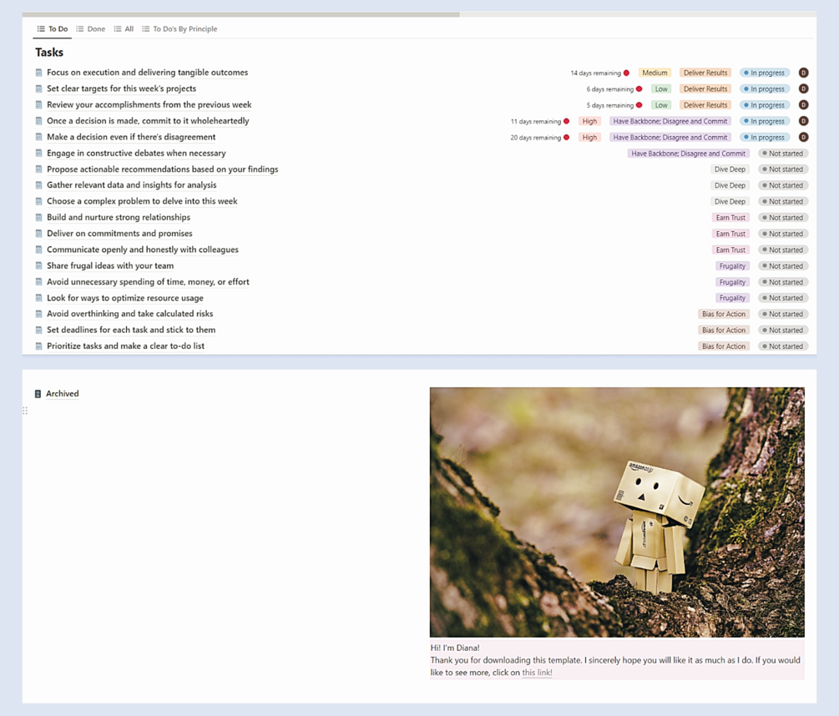Screen dimensions: 839x716
Task: Click Frugality tag on Look for ways row
Action: point(732,298)
